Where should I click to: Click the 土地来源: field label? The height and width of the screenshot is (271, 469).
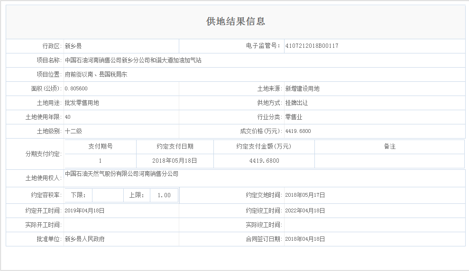[x=270, y=88]
